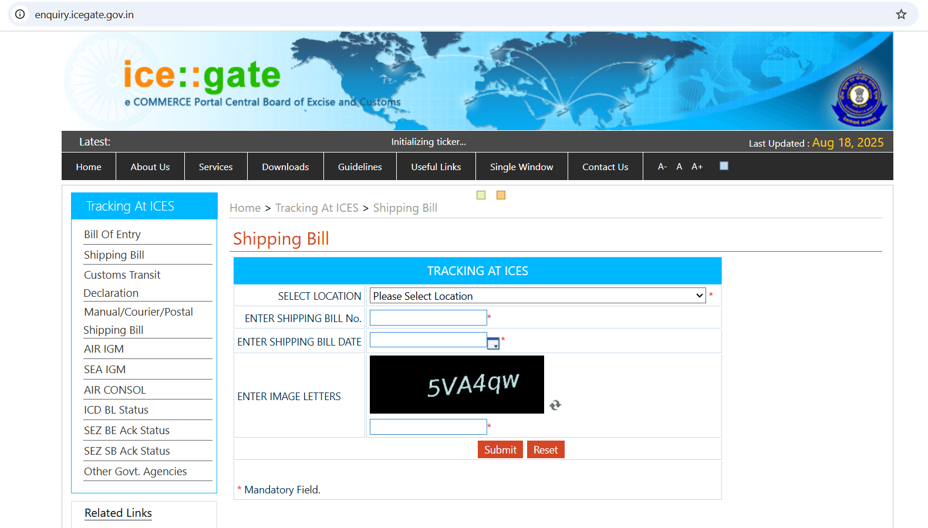928x528 pixels.
Task: Open Shipping Bill in sidebar
Action: (114, 255)
